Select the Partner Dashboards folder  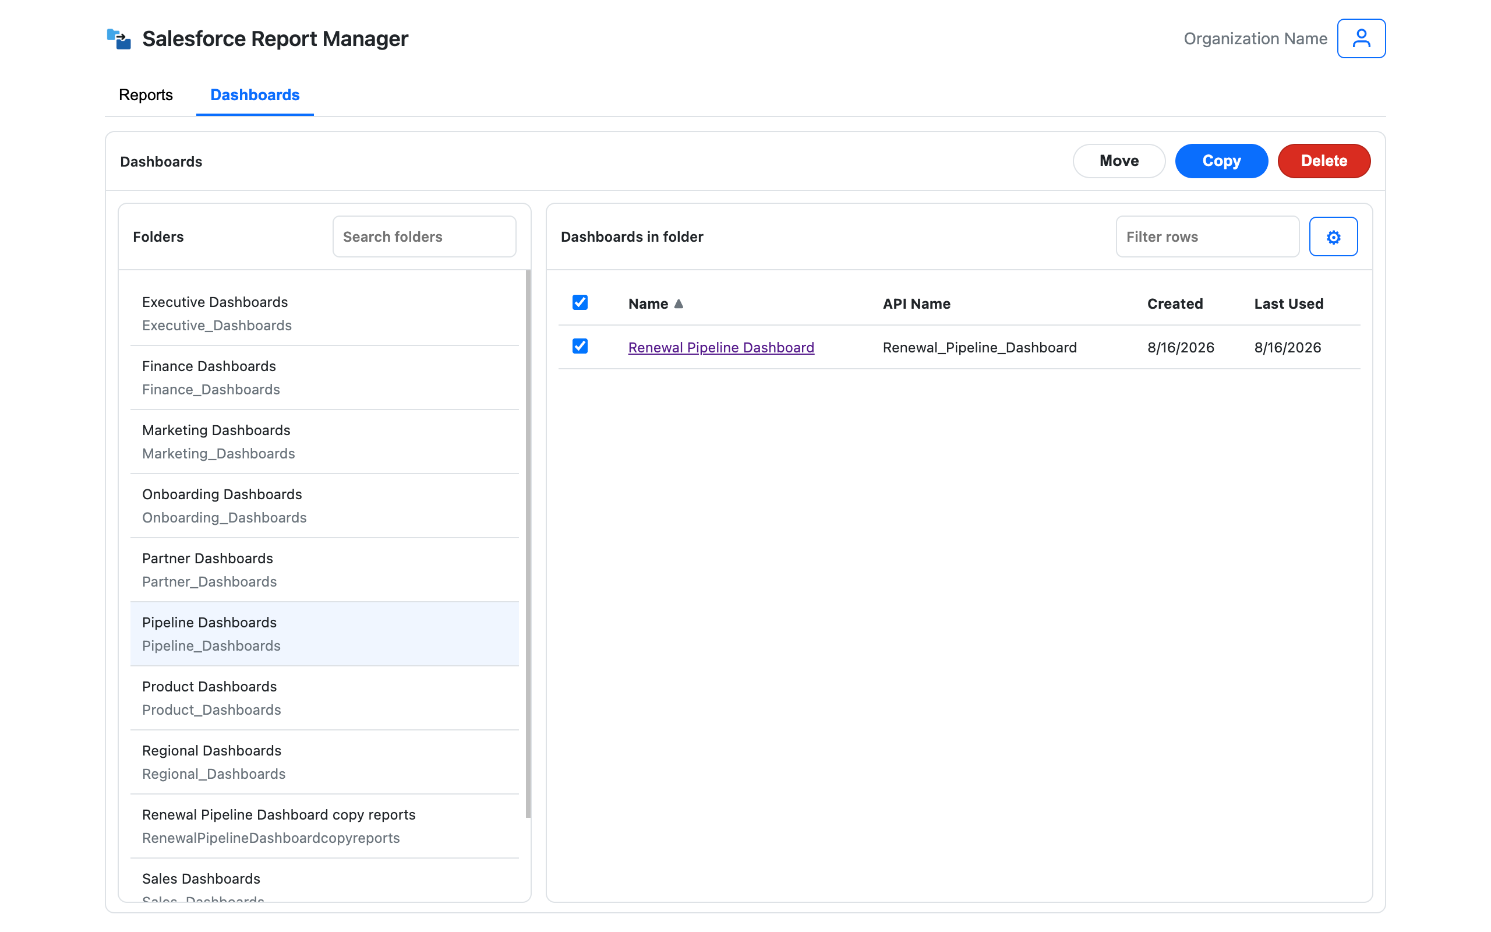coord(324,570)
